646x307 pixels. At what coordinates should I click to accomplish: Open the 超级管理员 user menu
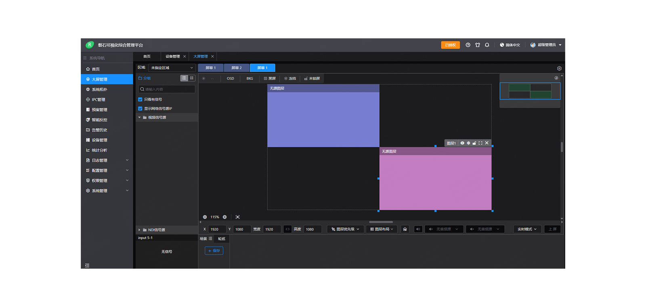(x=546, y=45)
